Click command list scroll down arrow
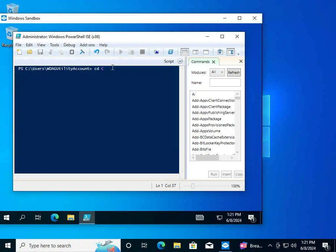The image size is (336, 252). [237, 152]
